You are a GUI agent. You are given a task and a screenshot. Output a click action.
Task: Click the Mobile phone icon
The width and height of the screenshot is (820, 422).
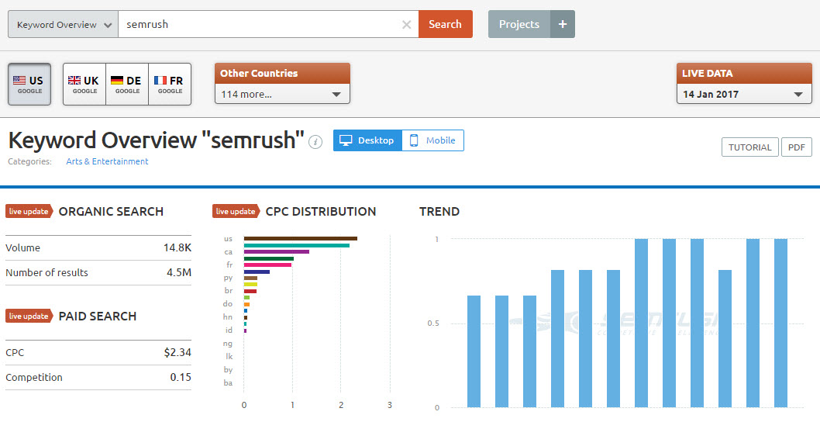click(414, 140)
